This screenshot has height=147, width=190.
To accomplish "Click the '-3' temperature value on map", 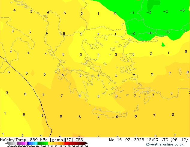I will point(149,12).
